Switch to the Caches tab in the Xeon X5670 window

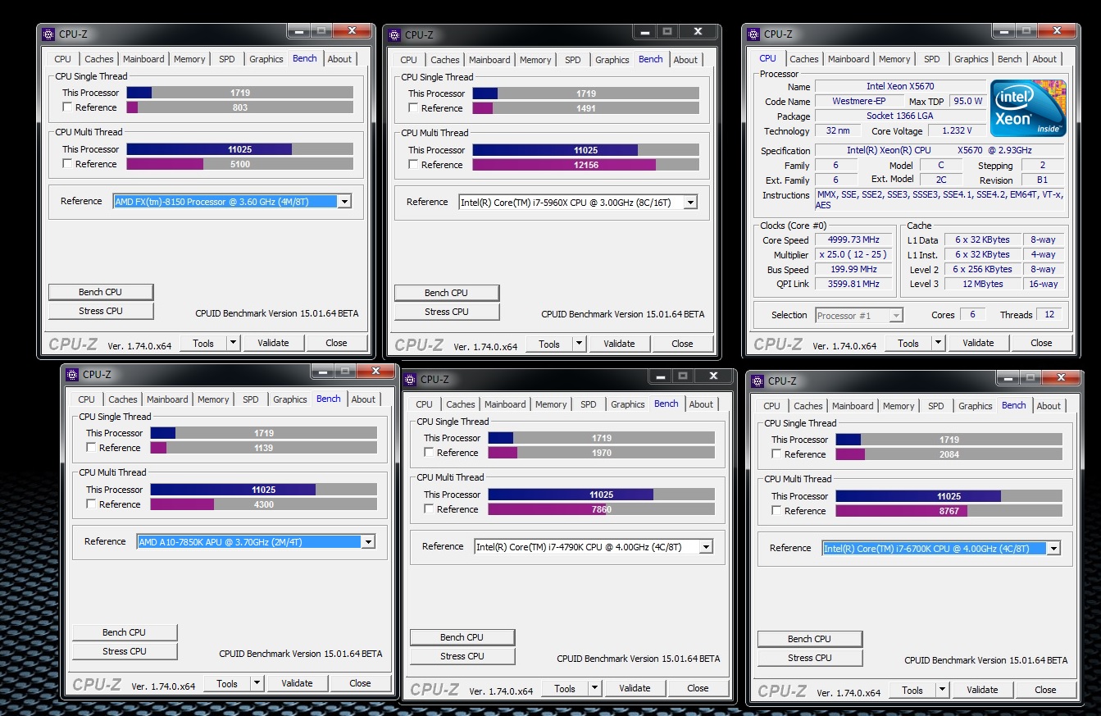pyautogui.click(x=804, y=59)
